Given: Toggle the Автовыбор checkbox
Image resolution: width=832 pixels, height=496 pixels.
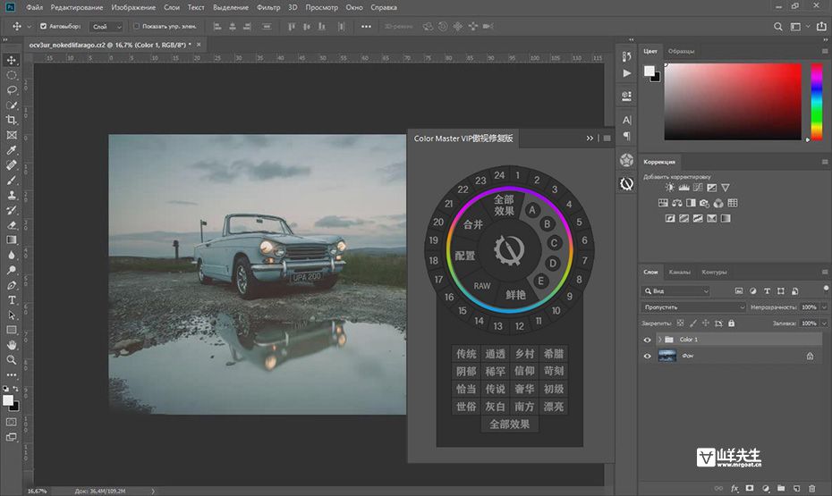Looking at the screenshot, I should pos(43,27).
